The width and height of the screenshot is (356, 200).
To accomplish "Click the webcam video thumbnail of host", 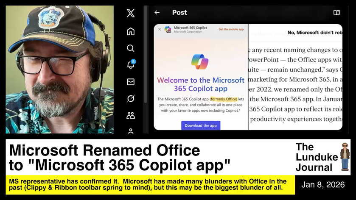I will click(x=59, y=69).
